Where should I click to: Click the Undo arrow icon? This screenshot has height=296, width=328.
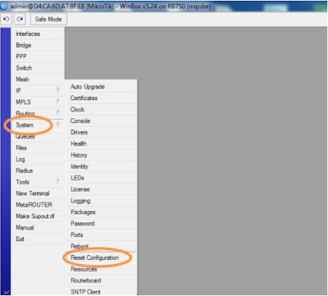click(x=6, y=19)
